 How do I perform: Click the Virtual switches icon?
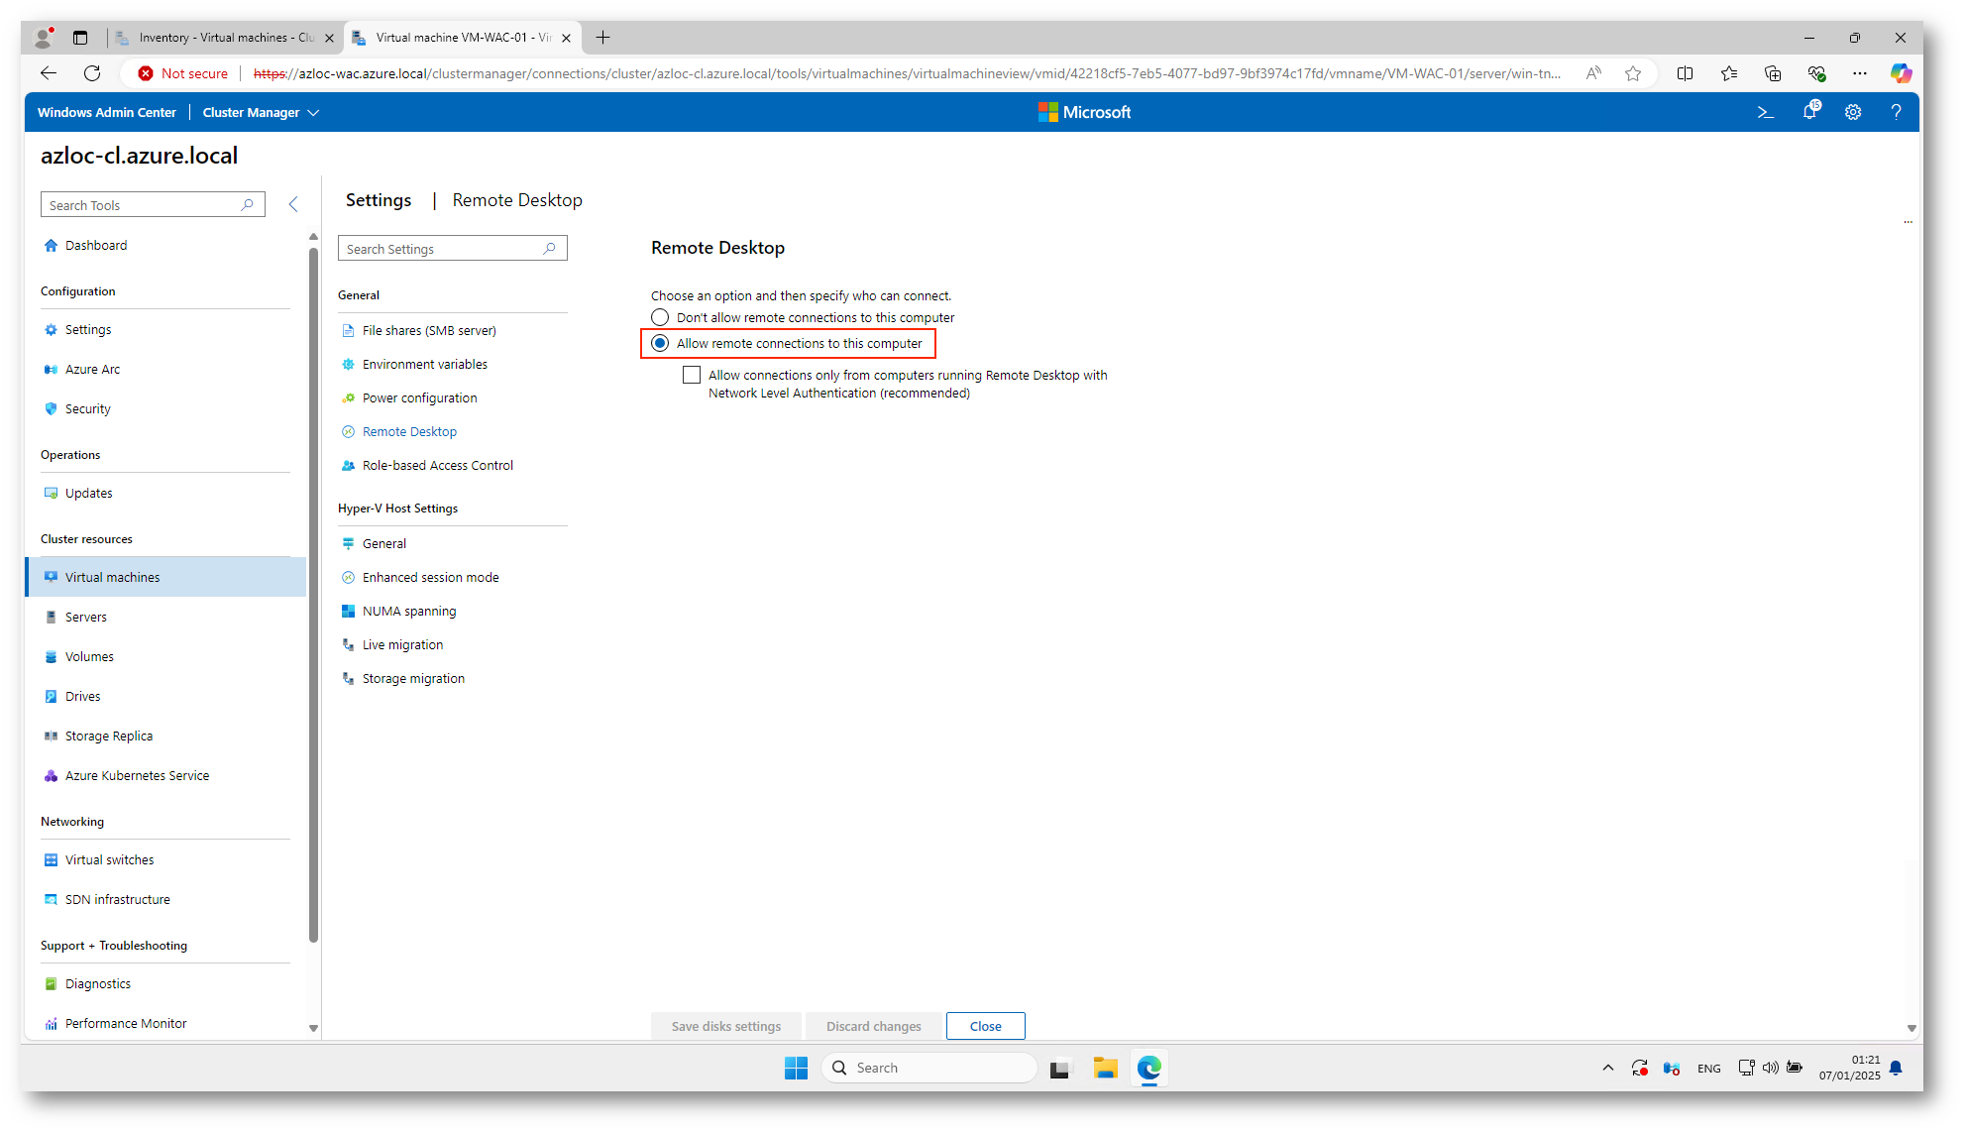pos(51,859)
